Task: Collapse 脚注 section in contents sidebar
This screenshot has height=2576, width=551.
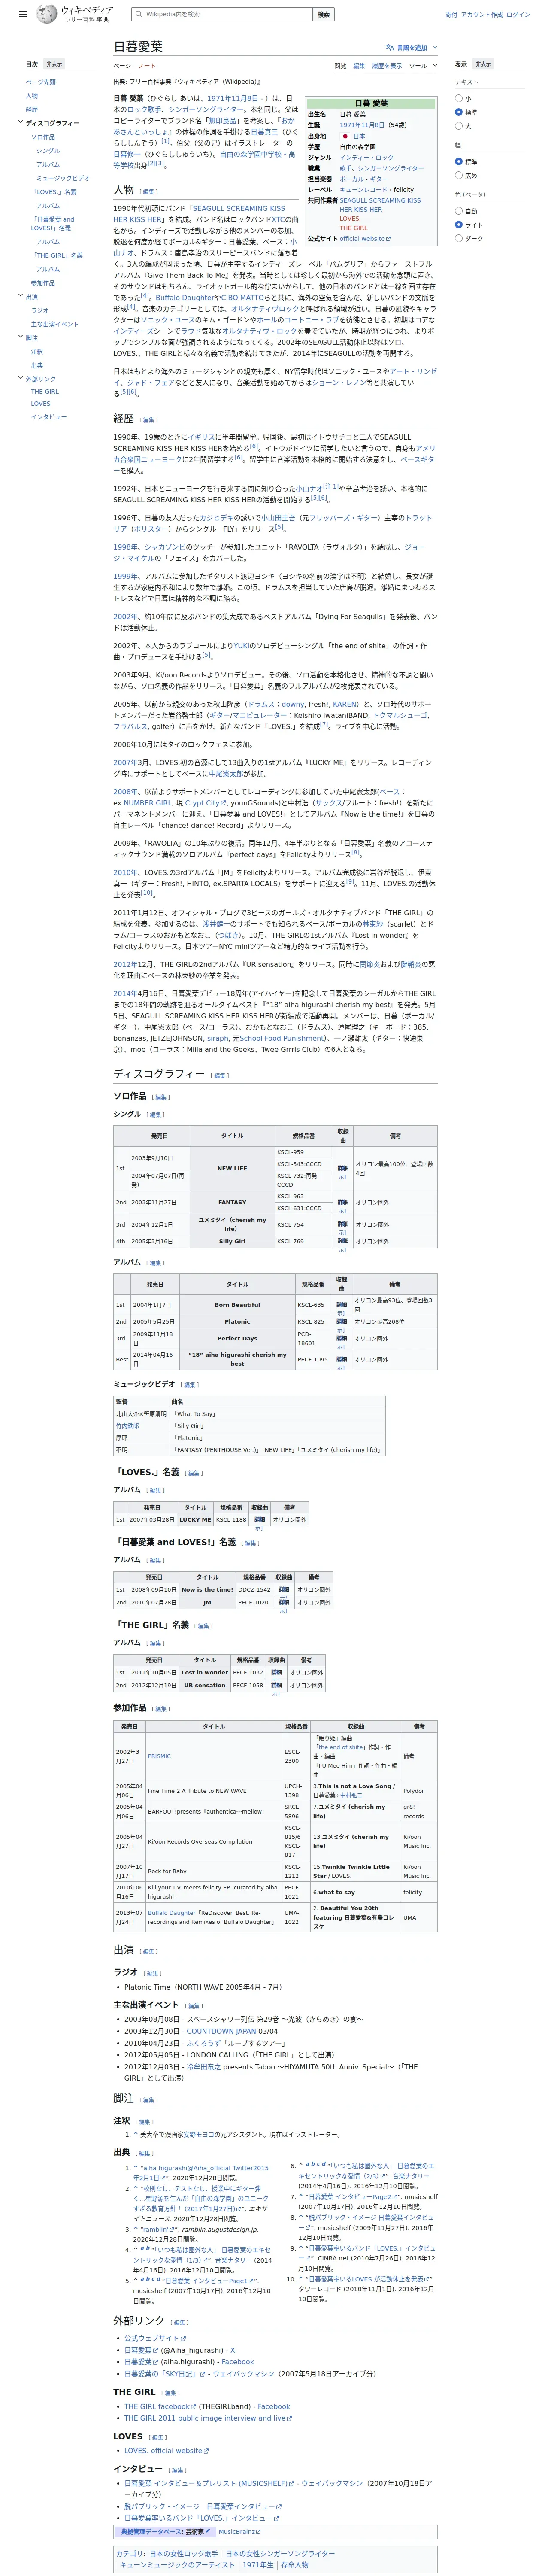Action: tap(20, 338)
